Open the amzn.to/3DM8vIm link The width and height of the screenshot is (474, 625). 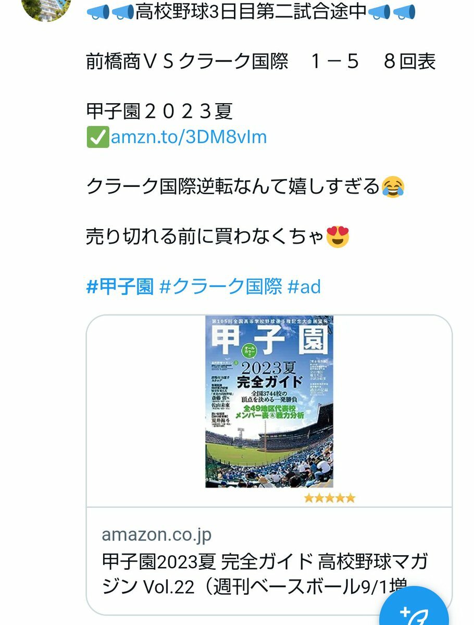[x=189, y=137]
